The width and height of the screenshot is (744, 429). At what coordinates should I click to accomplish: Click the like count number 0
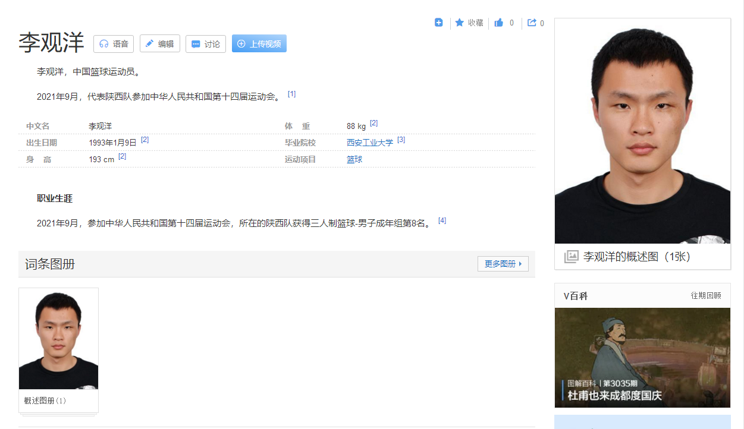click(511, 23)
